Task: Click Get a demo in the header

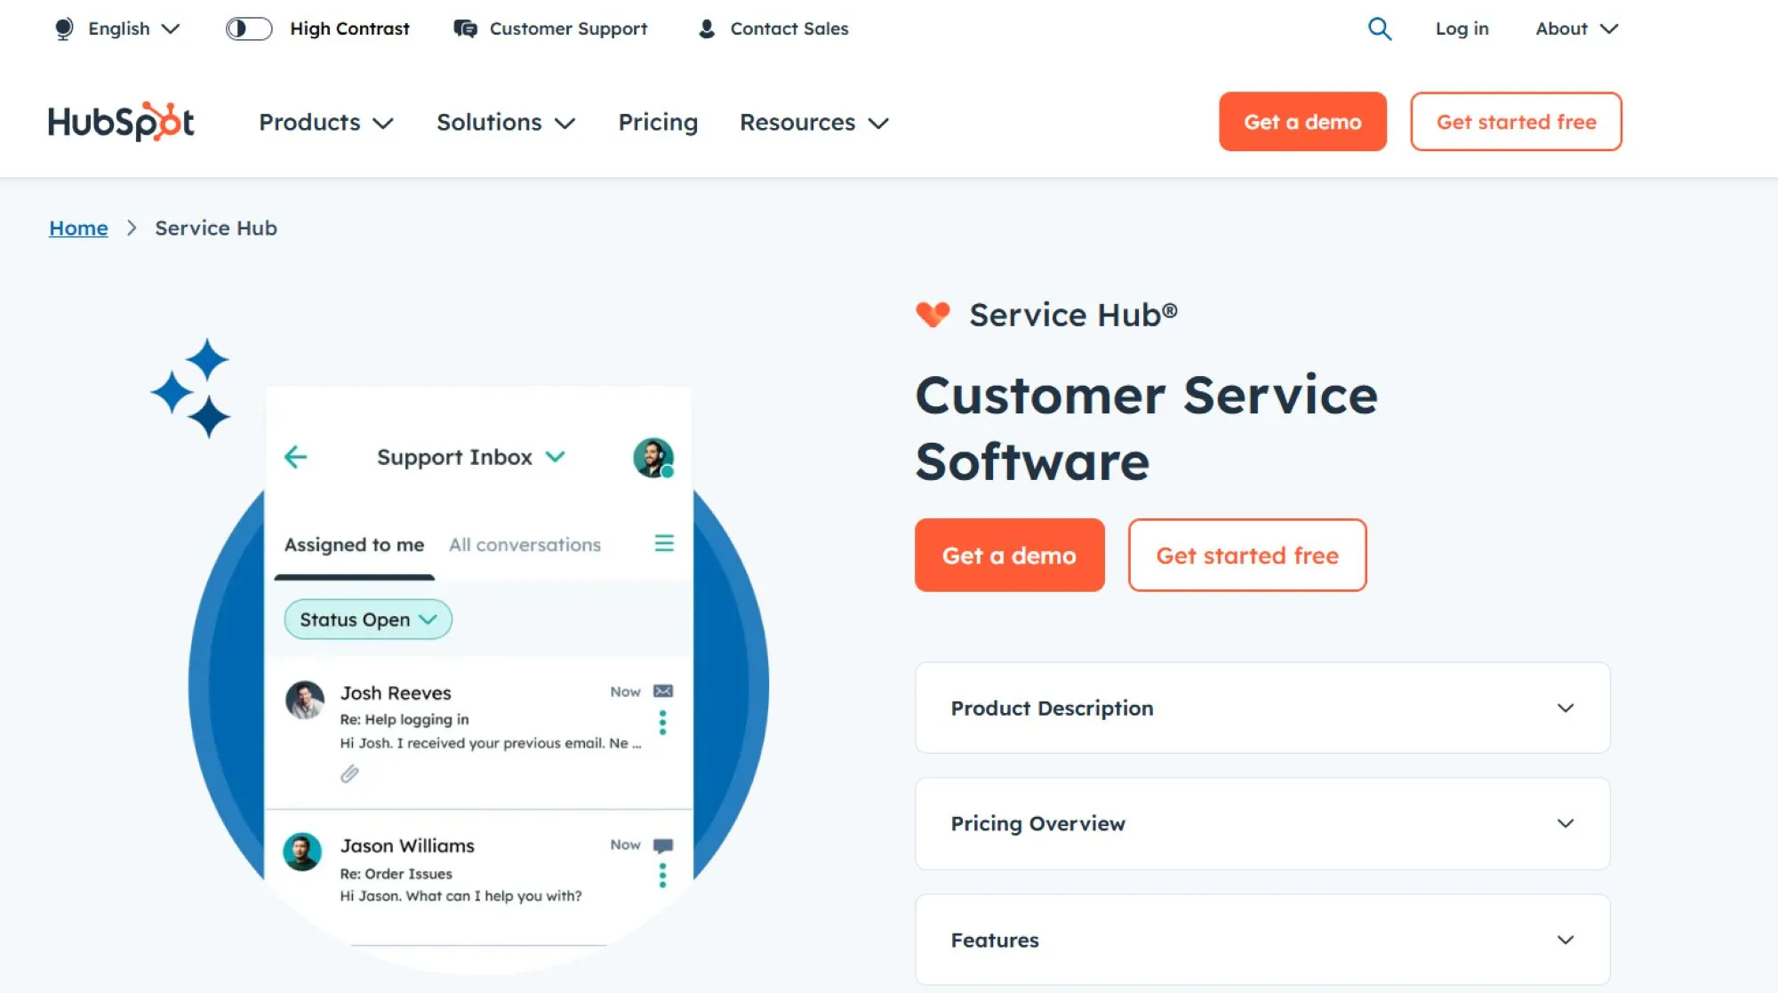Action: (1302, 122)
